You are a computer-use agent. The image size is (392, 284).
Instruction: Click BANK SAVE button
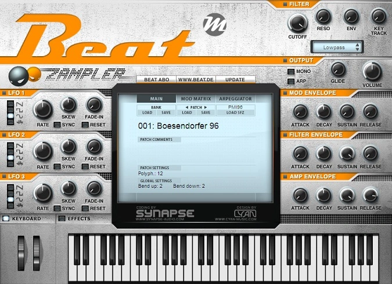(x=166, y=113)
